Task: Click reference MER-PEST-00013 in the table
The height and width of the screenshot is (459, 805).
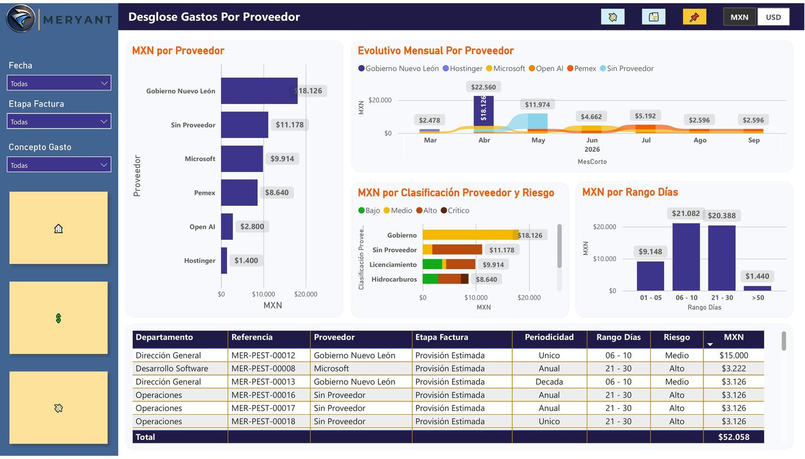Action: tap(263, 382)
